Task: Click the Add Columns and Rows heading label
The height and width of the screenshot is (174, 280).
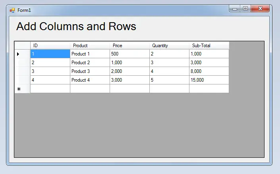Action: click(x=76, y=27)
